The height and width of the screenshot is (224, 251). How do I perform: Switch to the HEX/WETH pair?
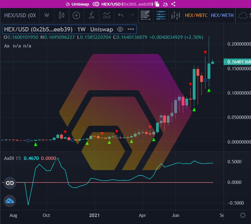(x=222, y=15)
